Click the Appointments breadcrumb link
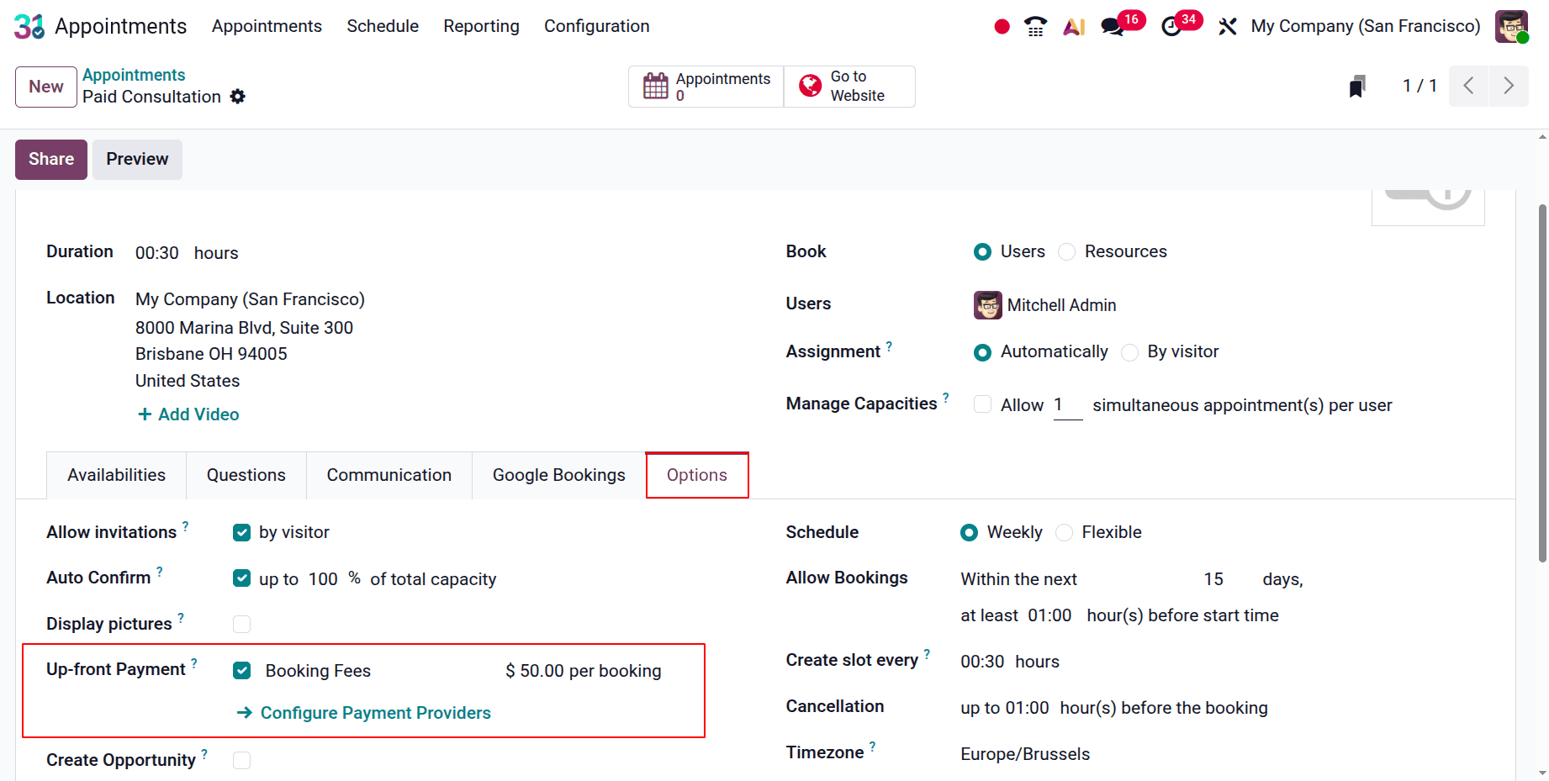The width and height of the screenshot is (1549, 781). [x=134, y=75]
